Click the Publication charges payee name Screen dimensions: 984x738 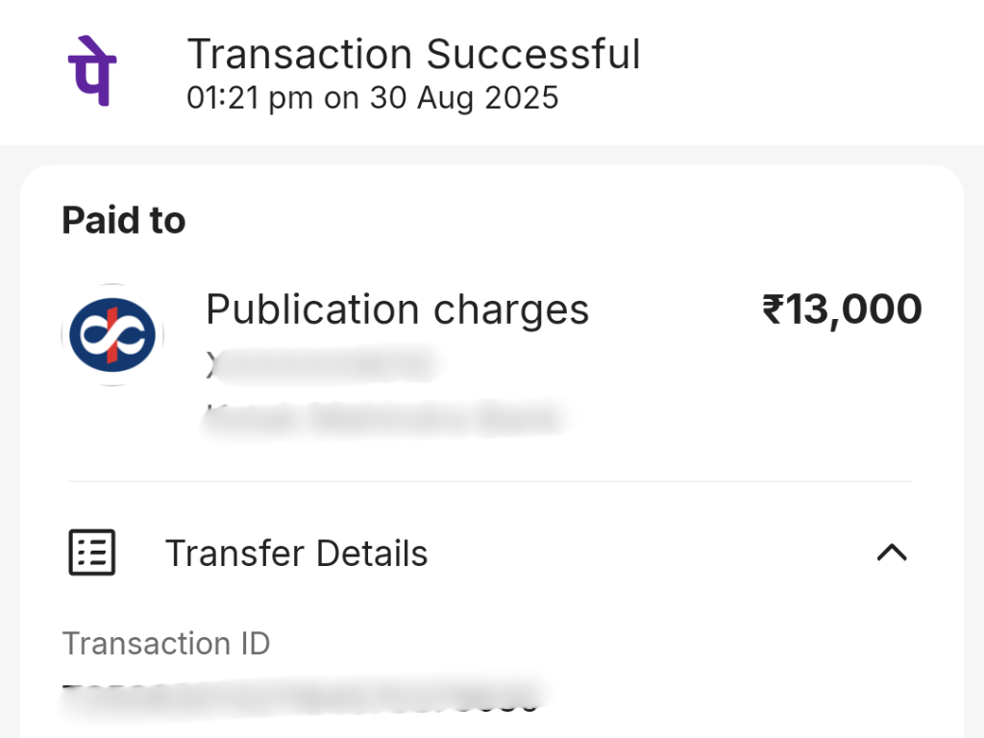tap(397, 309)
